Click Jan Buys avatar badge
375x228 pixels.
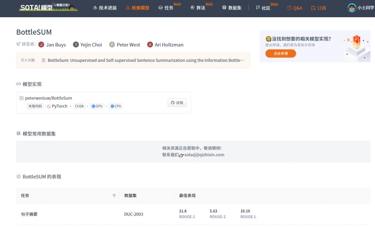pyautogui.click(x=41, y=44)
